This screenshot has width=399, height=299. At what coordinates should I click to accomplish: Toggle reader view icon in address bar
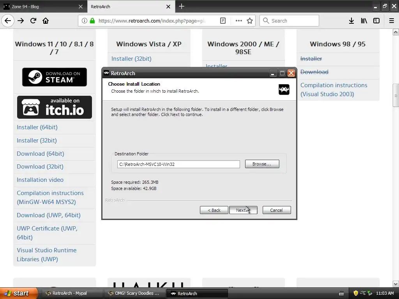(222, 21)
